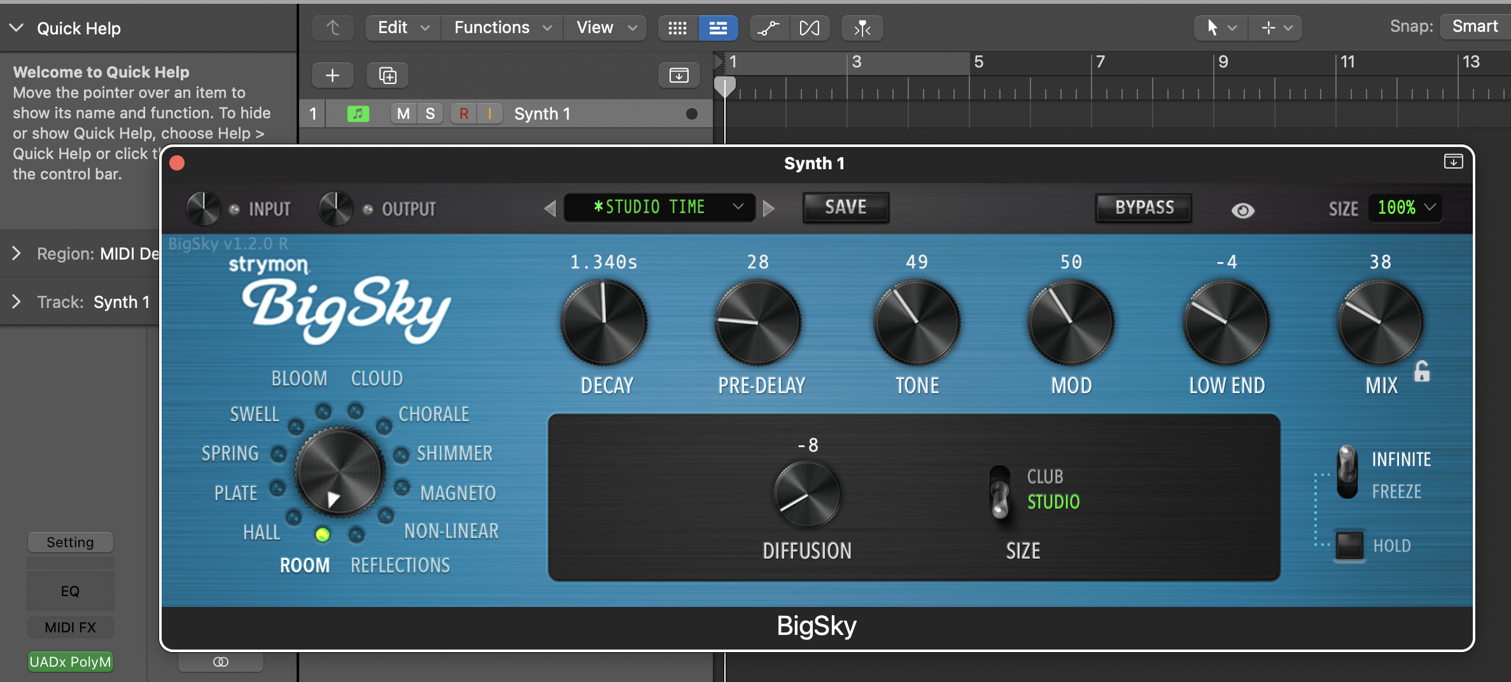
Task: Open the plugin SIZE 100% dropdown
Action: coord(1405,207)
